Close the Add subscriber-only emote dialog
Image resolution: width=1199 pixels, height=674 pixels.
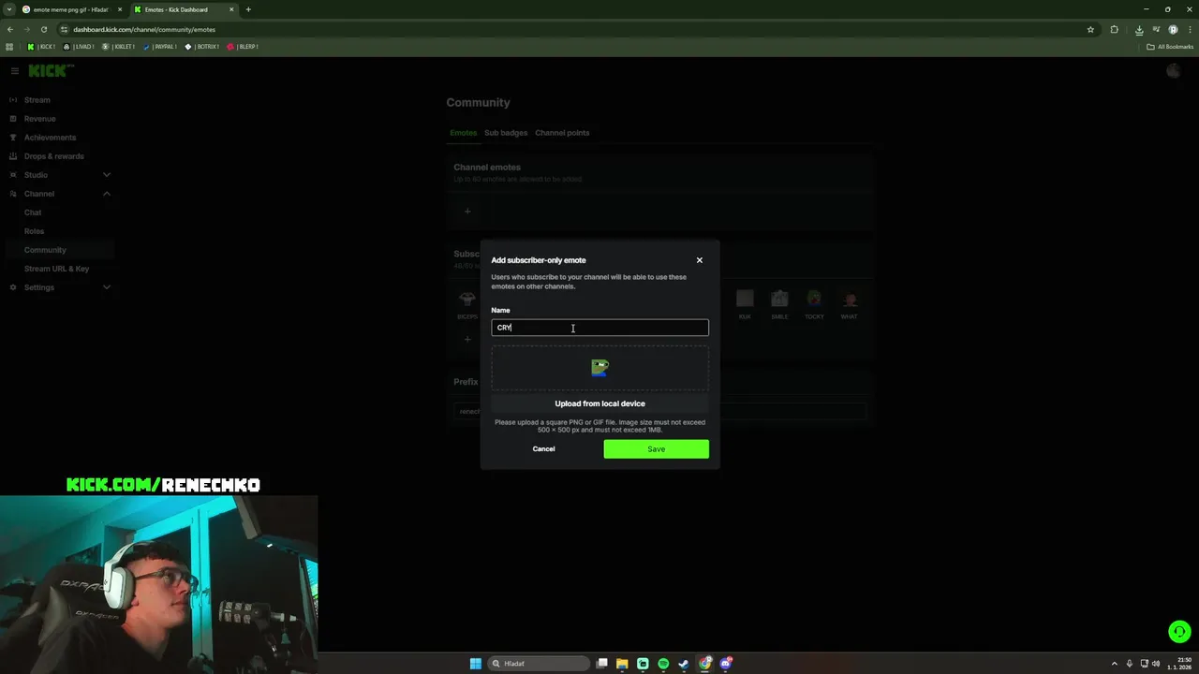tap(699, 260)
